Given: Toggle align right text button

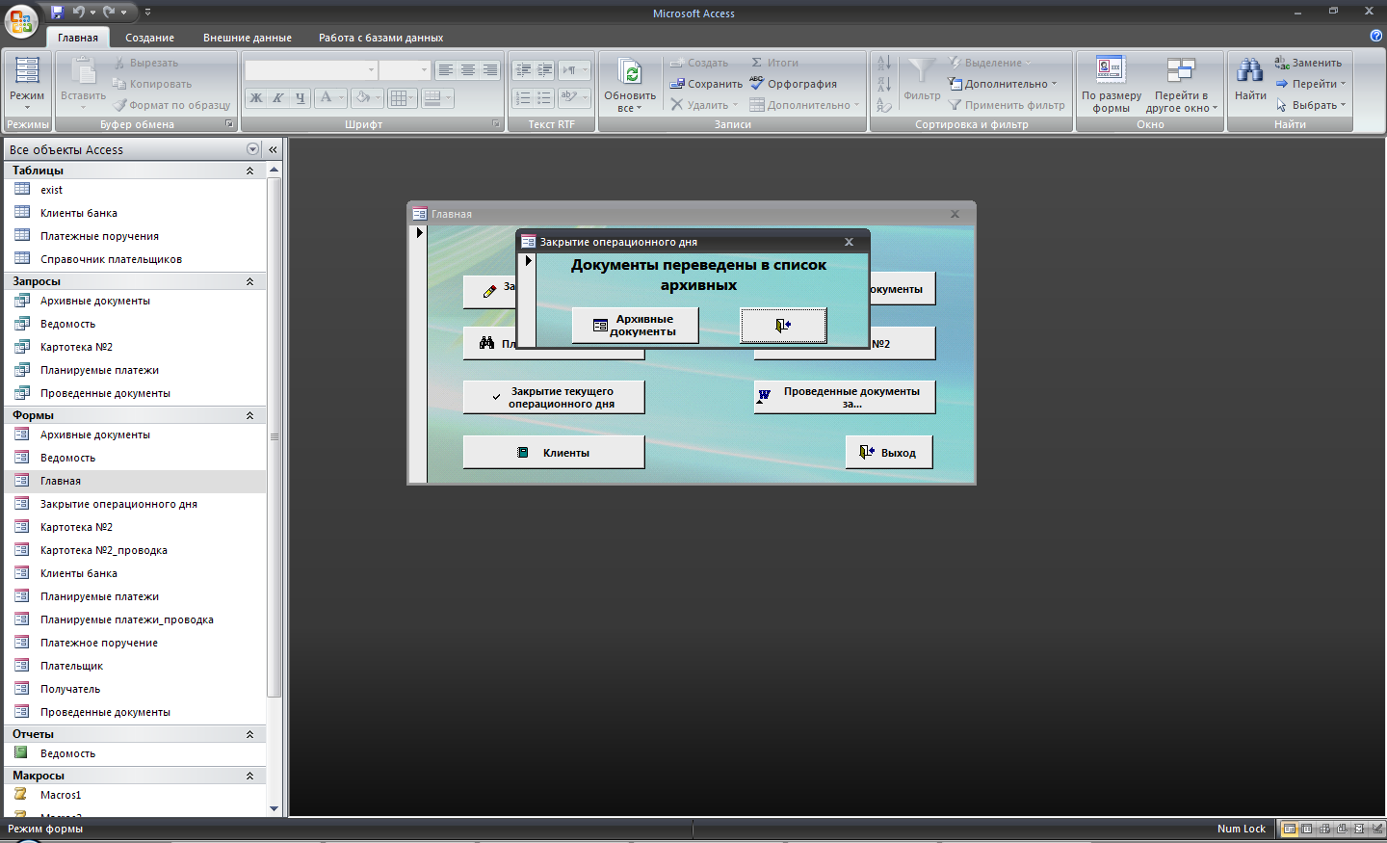Looking at the screenshot, I should tap(489, 70).
